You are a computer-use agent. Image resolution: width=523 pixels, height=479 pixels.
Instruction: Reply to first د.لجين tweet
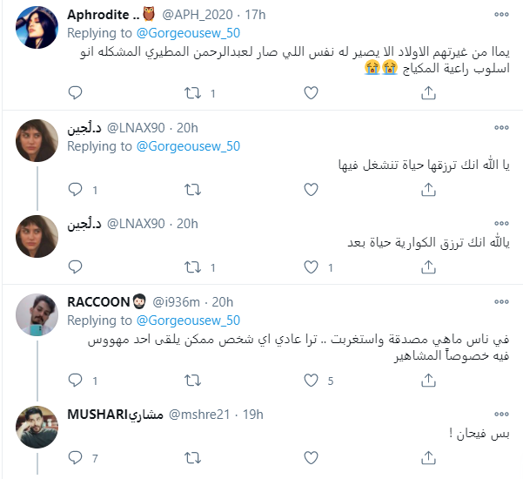74,189
